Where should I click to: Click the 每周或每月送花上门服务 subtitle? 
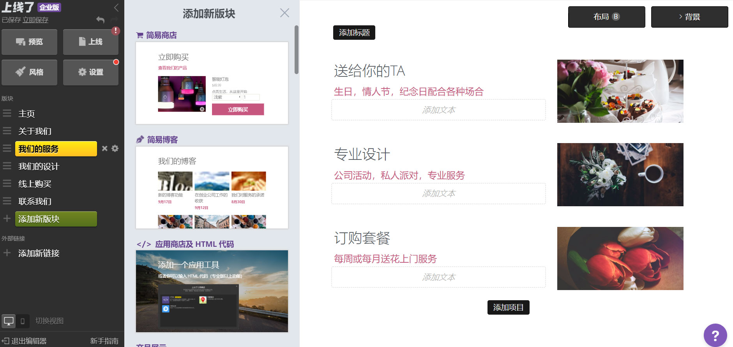click(385, 259)
